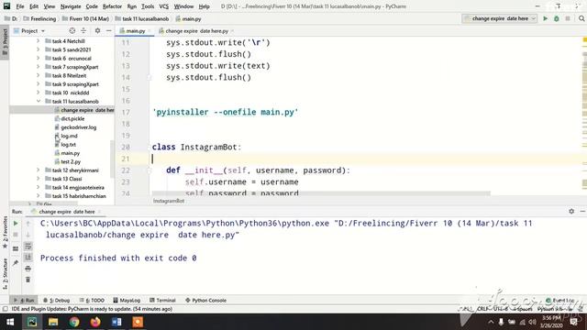This screenshot has height=330, width=587.
Task: Open the run configuration dropdown
Action: click(x=500, y=18)
